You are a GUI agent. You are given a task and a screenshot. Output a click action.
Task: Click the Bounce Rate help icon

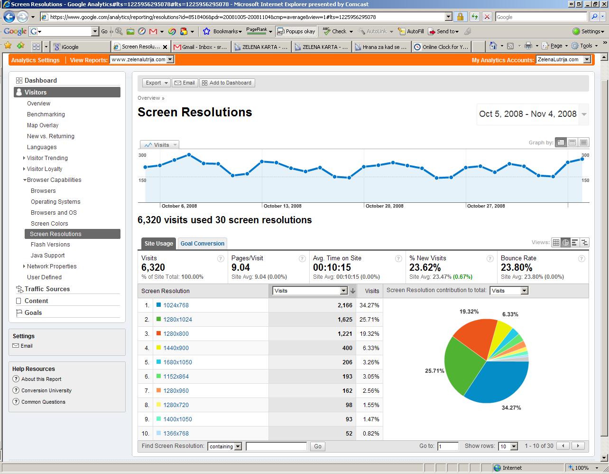(x=581, y=258)
